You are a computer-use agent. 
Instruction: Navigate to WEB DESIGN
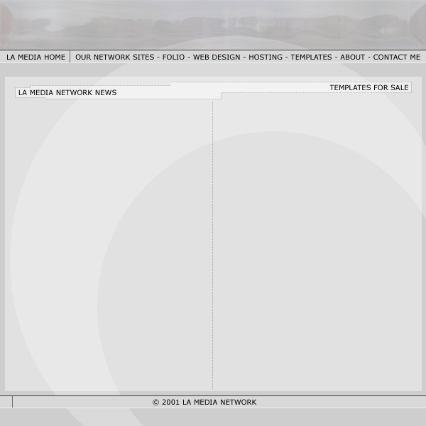(x=217, y=57)
